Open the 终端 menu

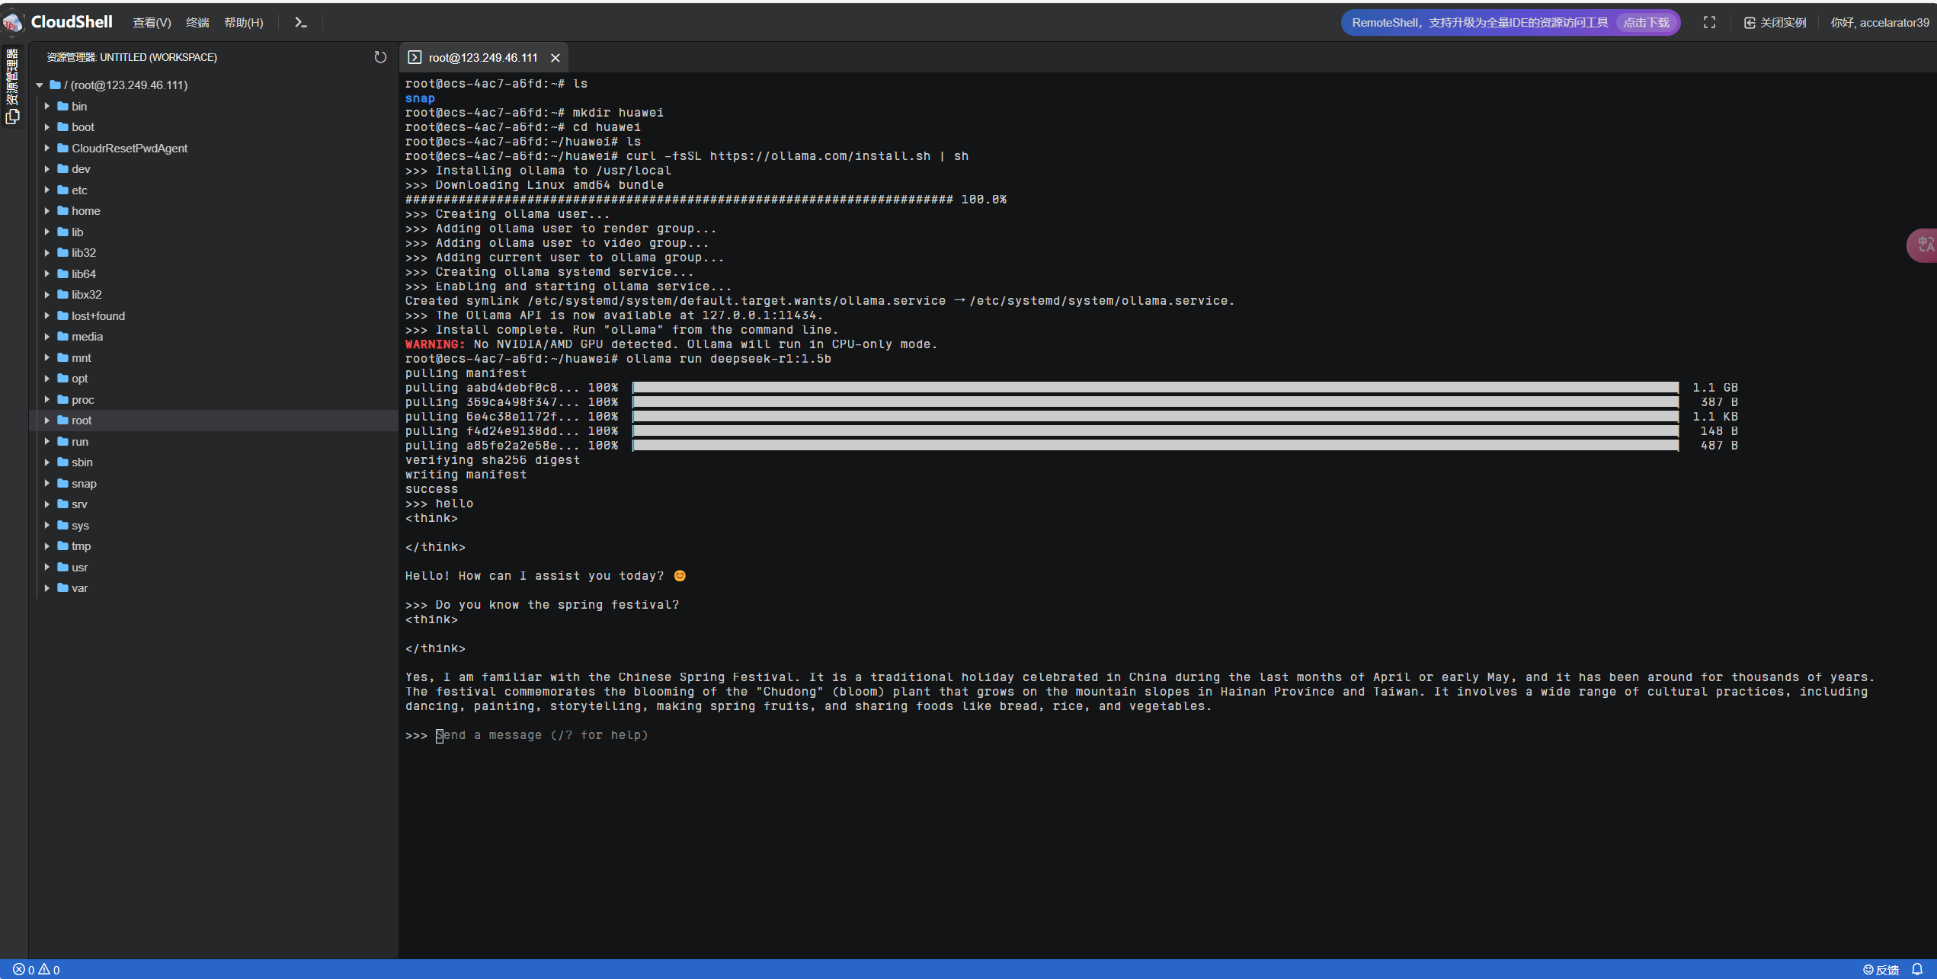tap(197, 23)
